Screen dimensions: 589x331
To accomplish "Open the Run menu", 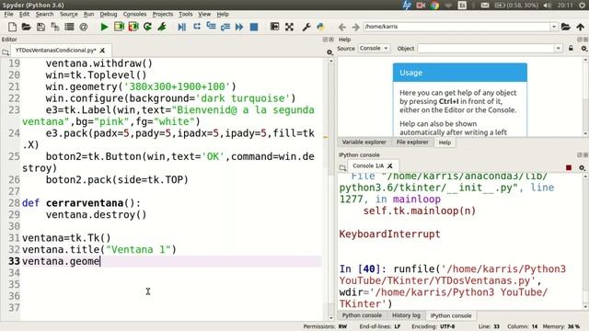I will click(89, 14).
